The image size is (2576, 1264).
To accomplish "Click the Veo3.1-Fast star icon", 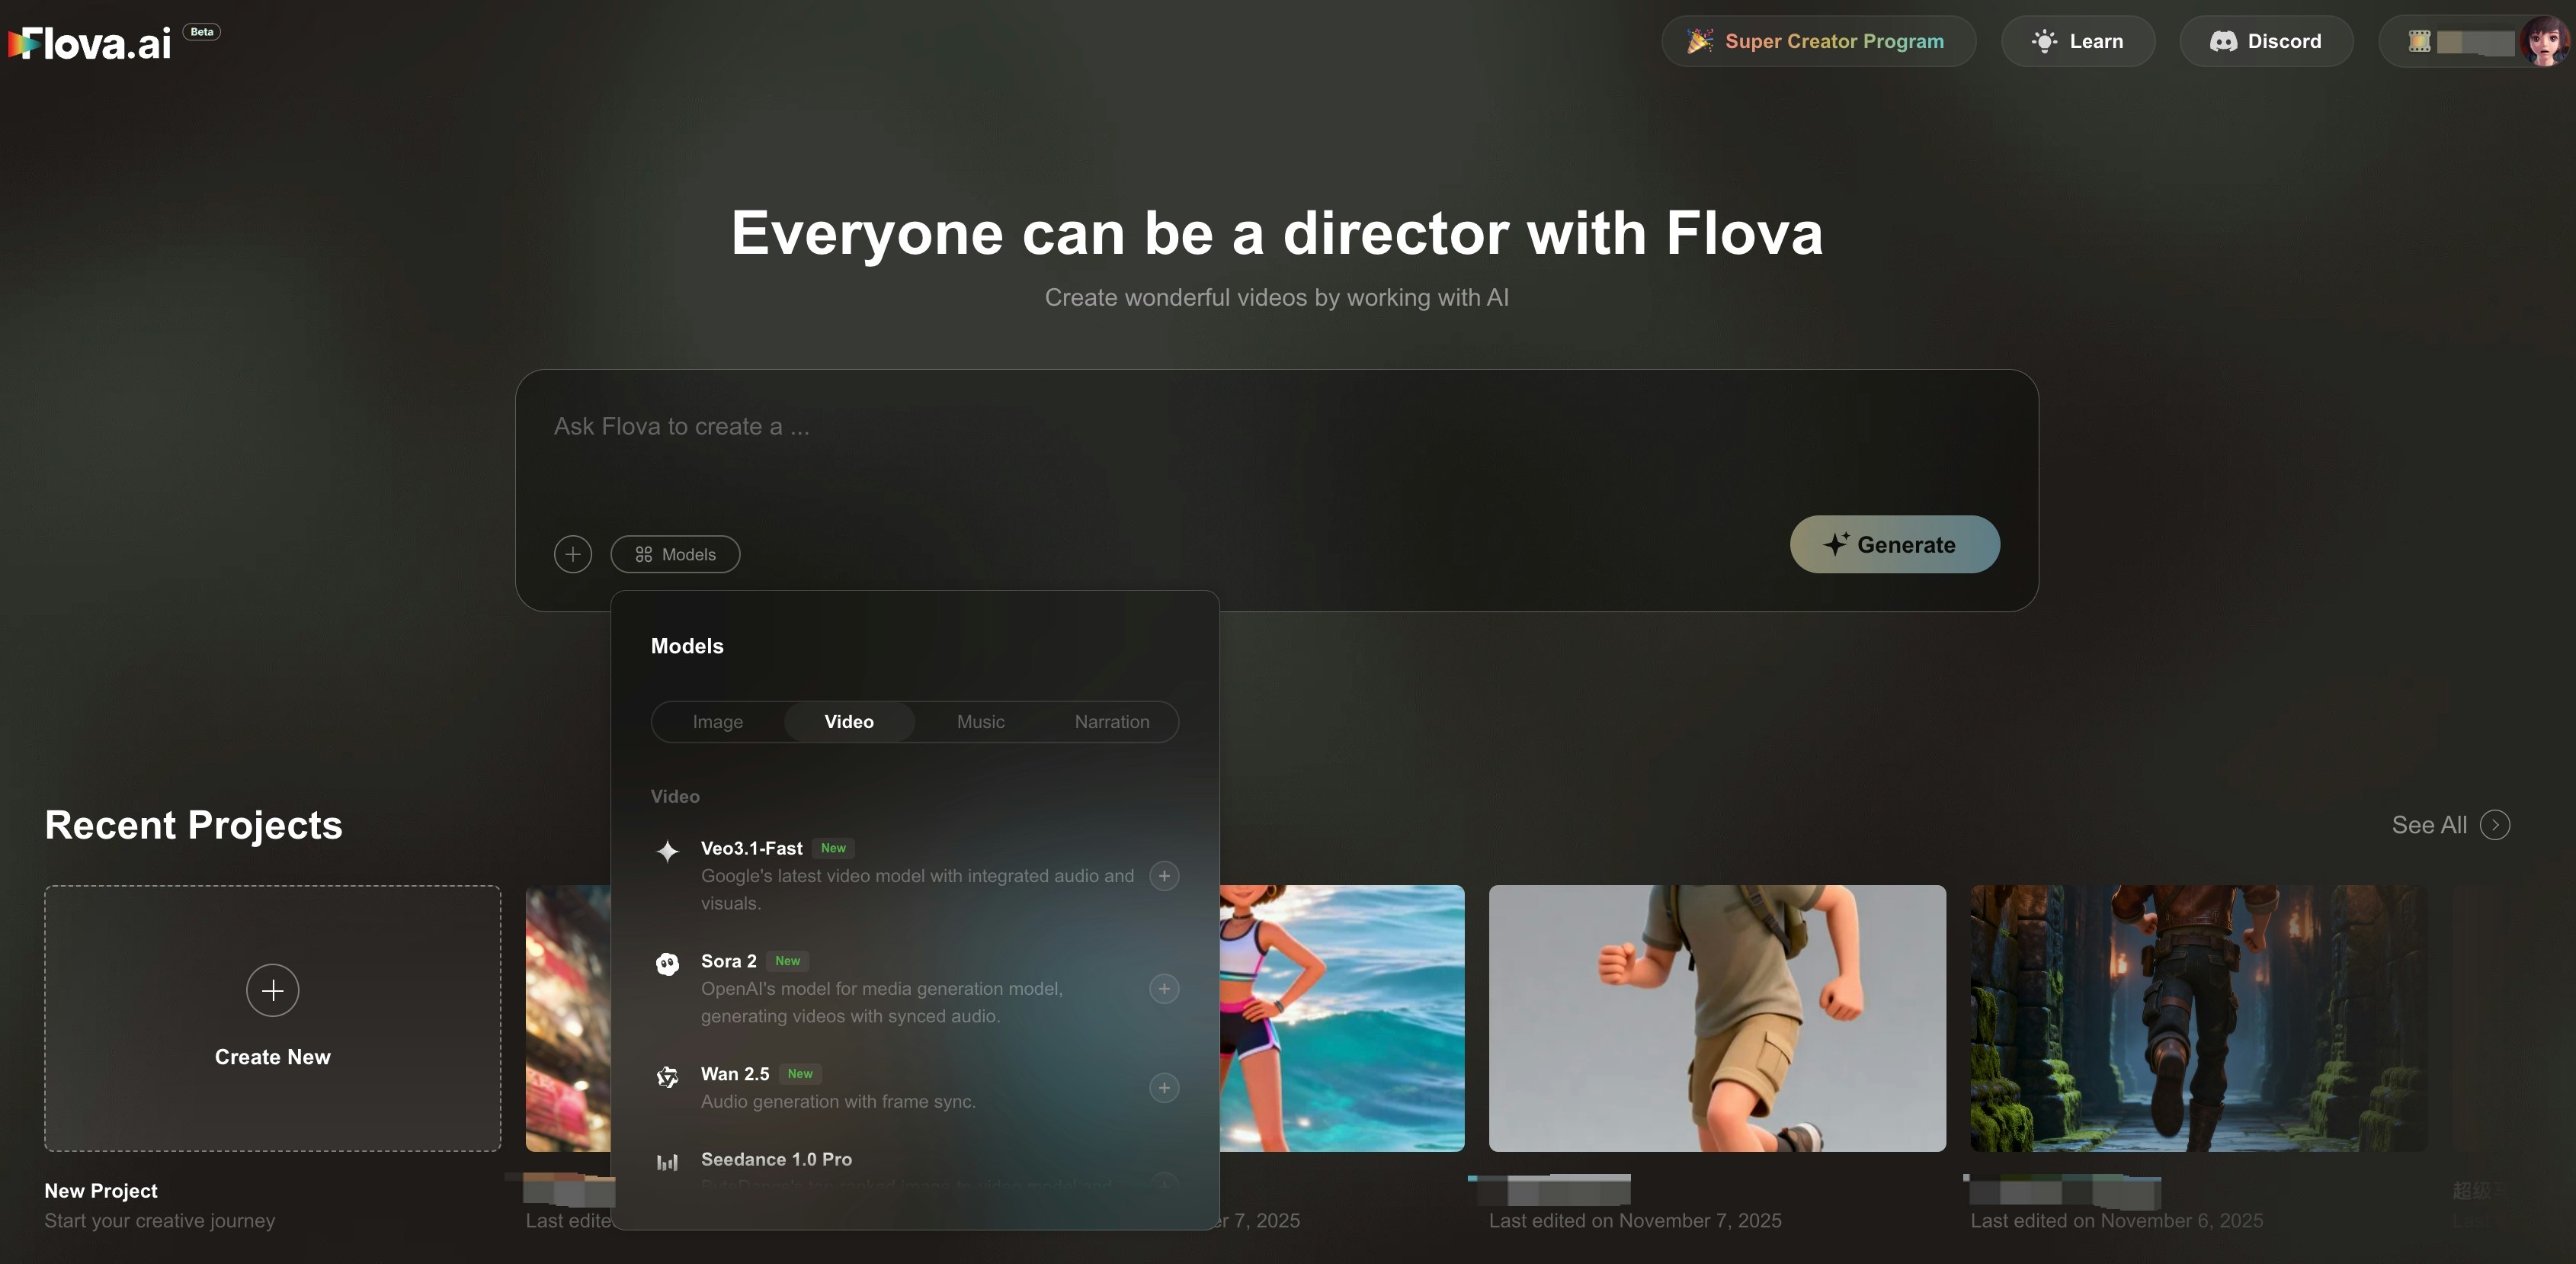I will pyautogui.click(x=667, y=851).
